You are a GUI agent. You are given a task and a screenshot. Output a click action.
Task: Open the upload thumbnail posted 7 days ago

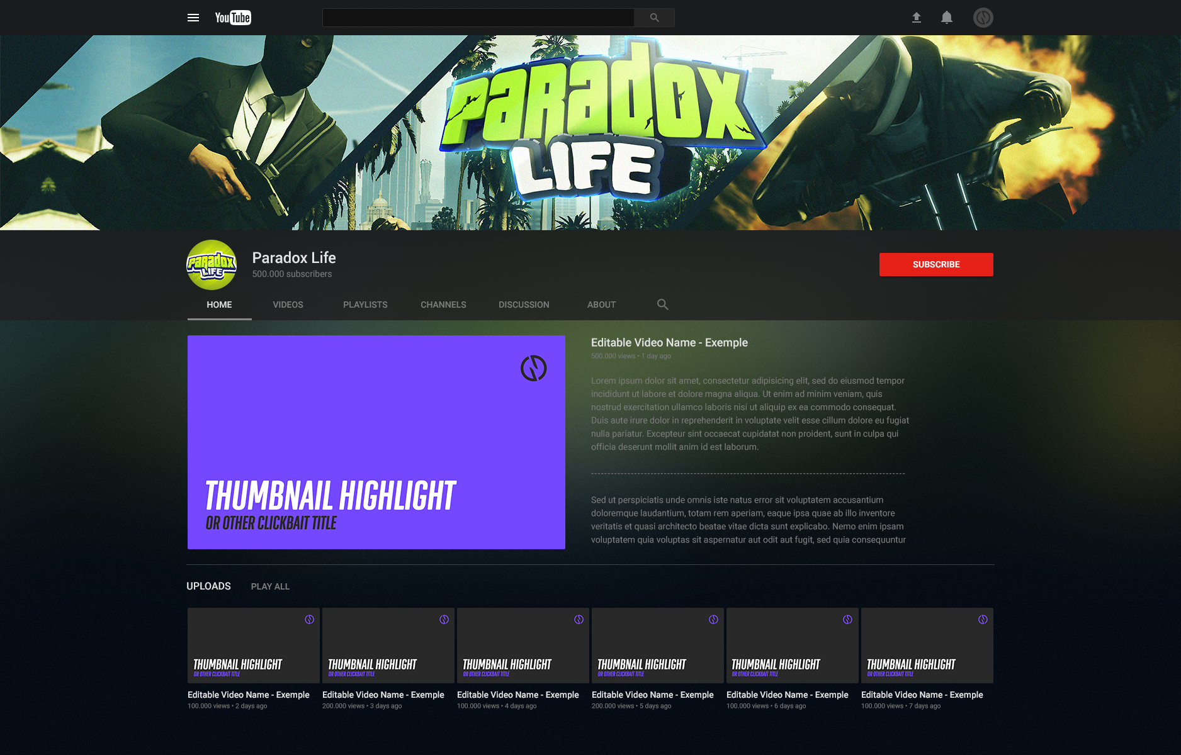click(x=927, y=646)
